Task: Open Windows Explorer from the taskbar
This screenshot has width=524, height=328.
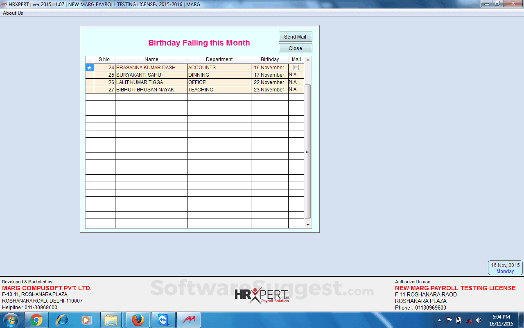Action: [x=112, y=319]
